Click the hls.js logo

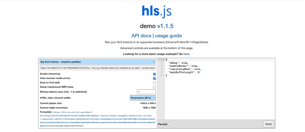pyautogui.click(x=157, y=11)
